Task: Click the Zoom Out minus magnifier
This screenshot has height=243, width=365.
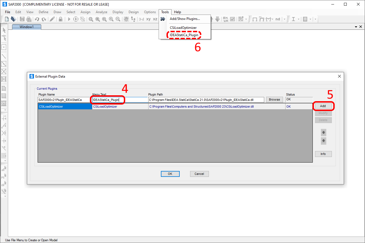Action: [x=118, y=19]
